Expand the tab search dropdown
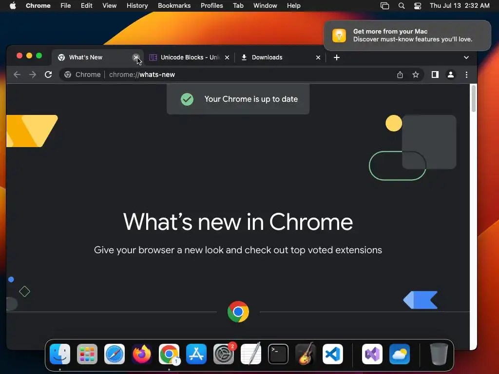Image resolution: width=499 pixels, height=374 pixels. tap(466, 57)
